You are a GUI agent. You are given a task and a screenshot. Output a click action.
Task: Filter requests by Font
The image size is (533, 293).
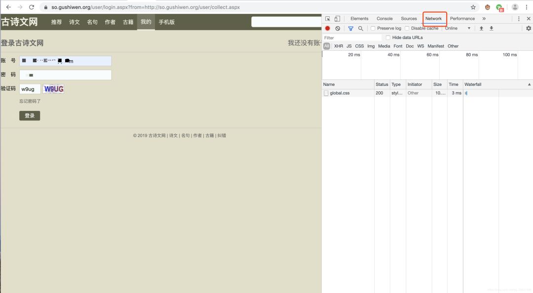[x=398, y=46]
